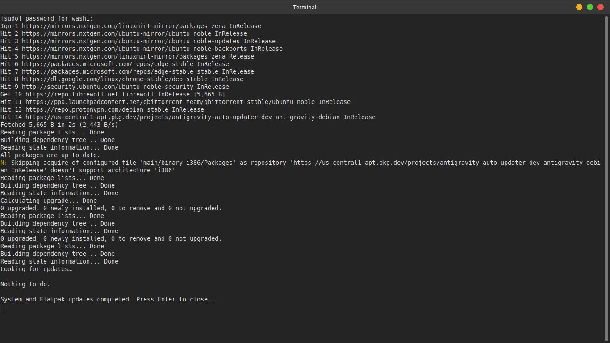Click the Hit:8 dl.google.com chrome-stable line

click(122, 79)
